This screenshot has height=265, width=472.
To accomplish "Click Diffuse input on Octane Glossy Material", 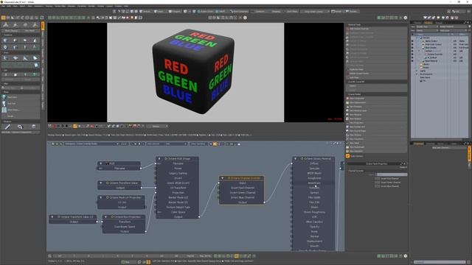I will tap(292, 163).
